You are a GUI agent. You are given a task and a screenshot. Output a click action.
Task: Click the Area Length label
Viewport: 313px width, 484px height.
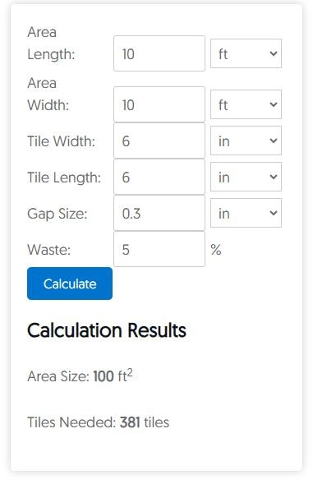pos(51,44)
